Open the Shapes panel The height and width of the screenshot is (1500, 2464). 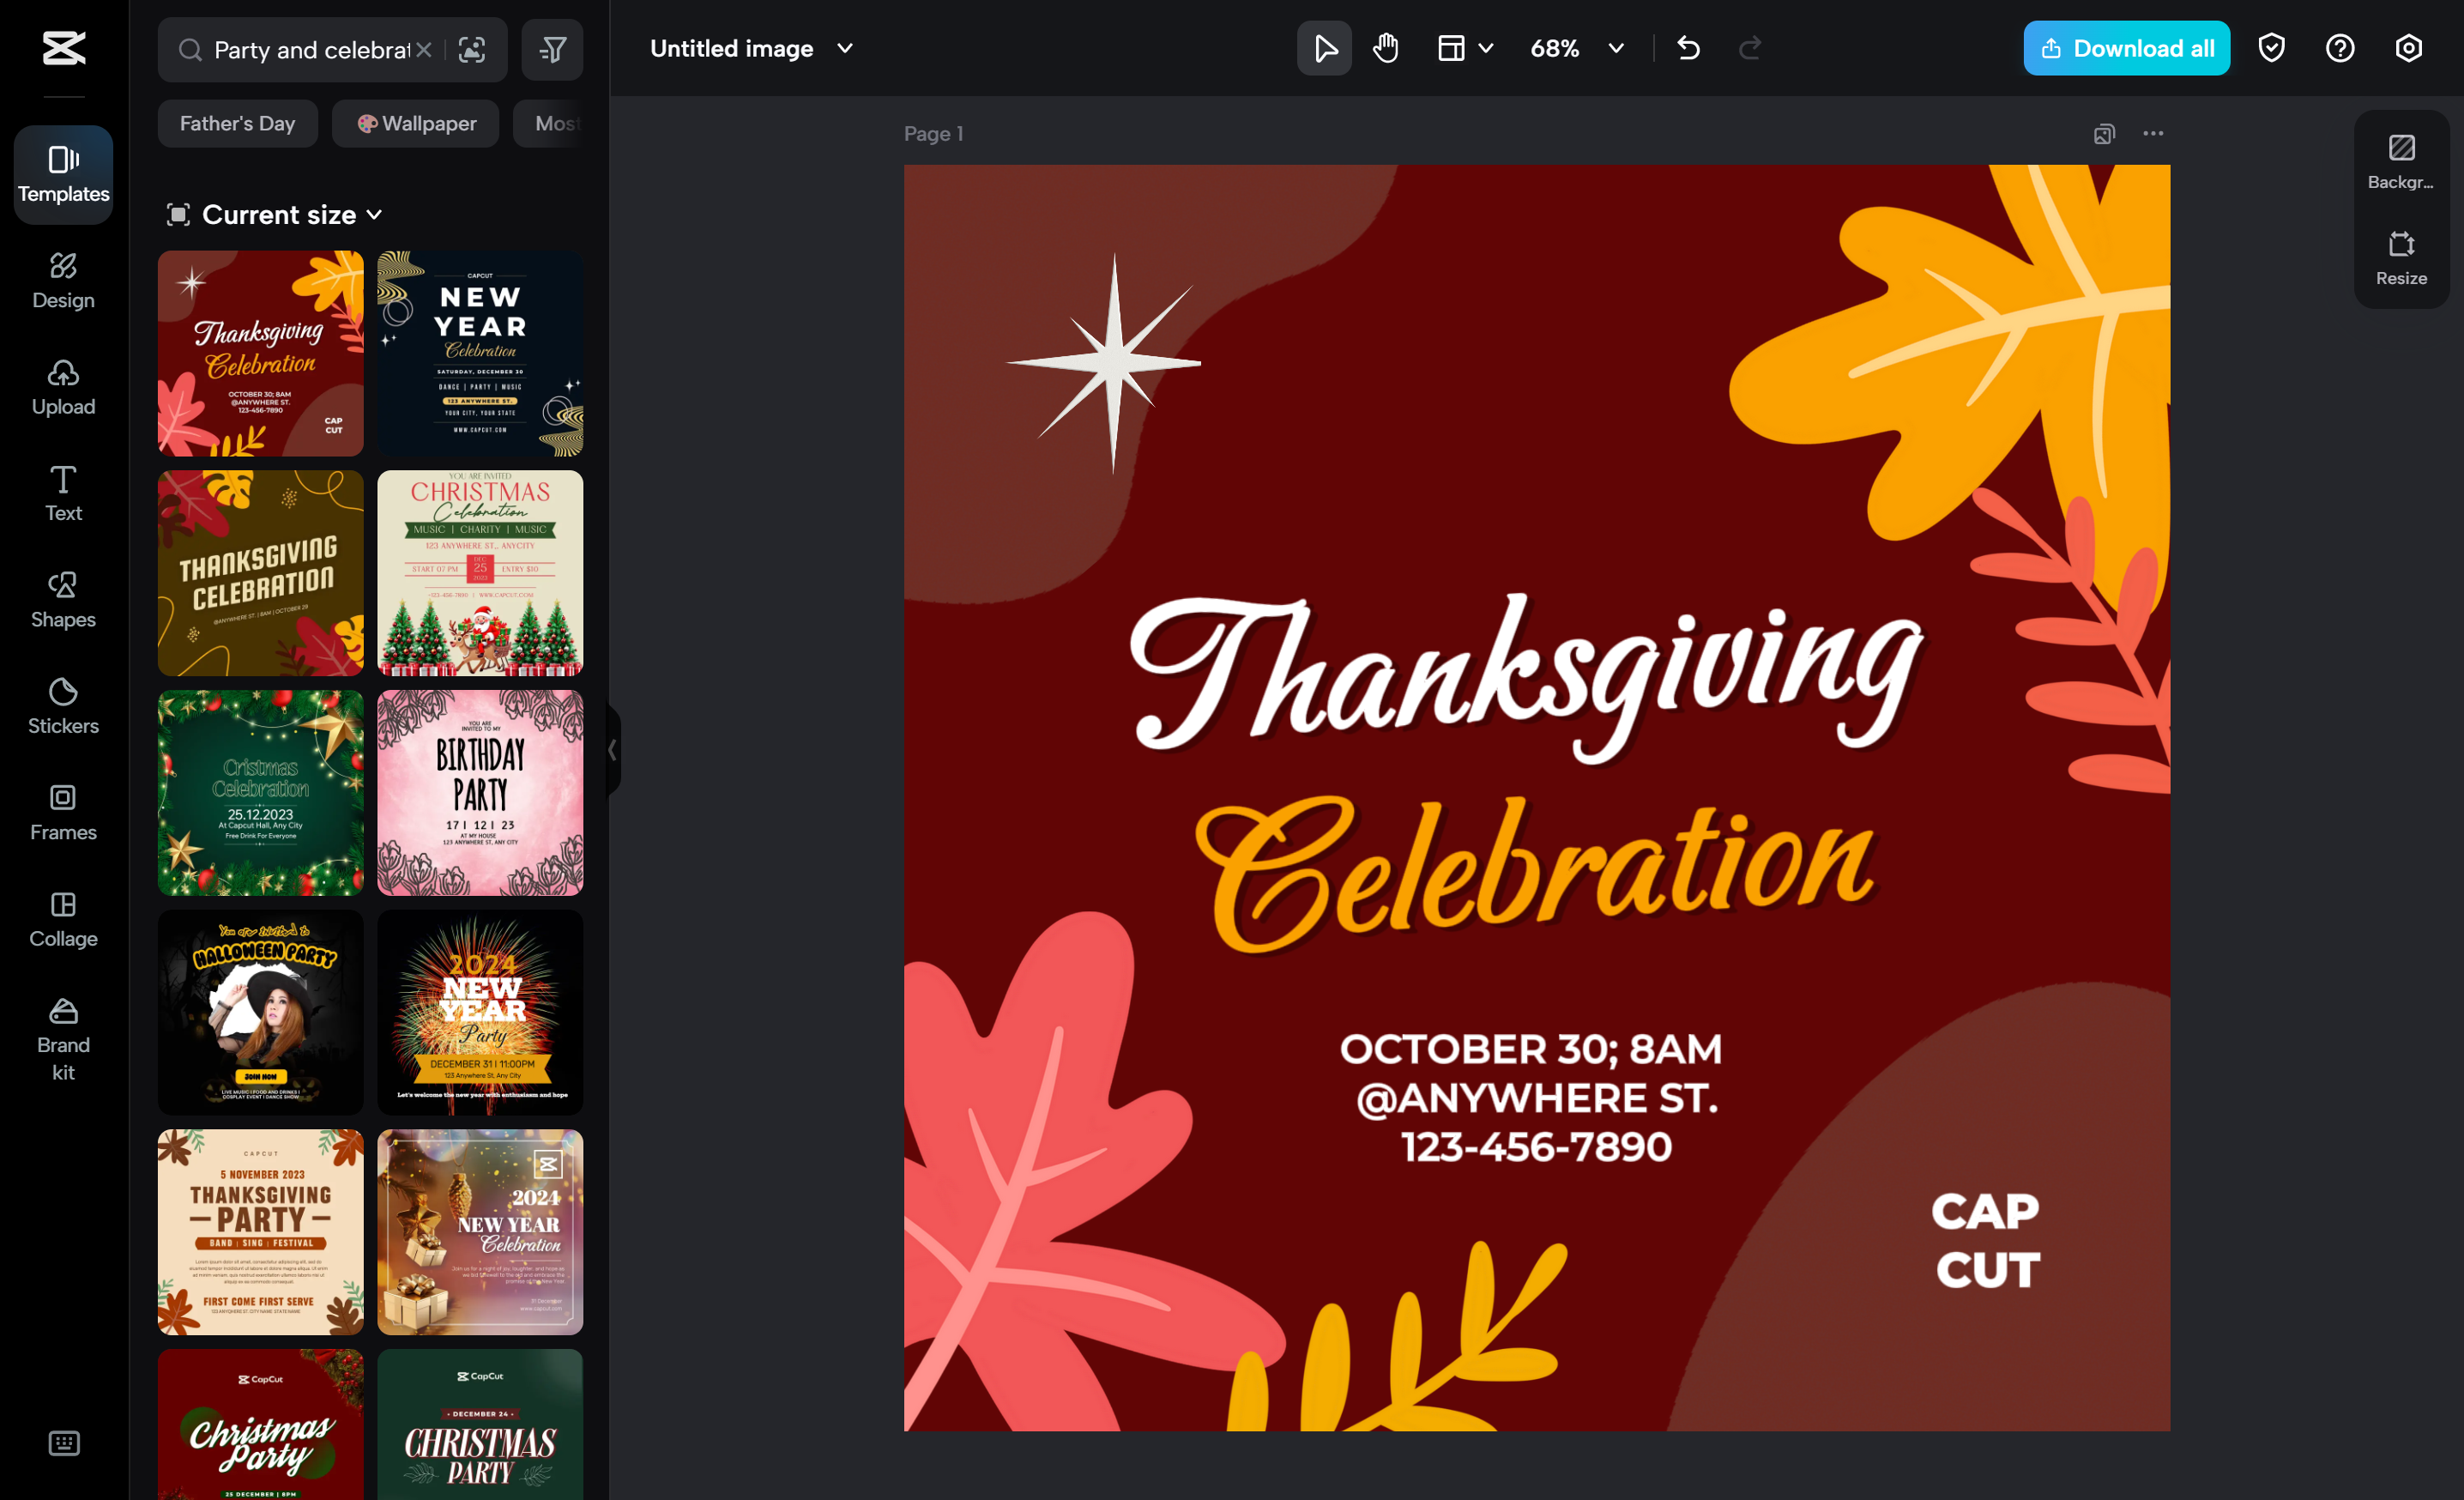(63, 599)
